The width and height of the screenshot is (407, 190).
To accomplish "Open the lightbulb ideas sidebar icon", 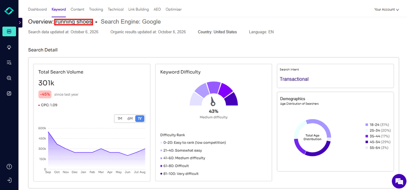I will coord(9,47).
